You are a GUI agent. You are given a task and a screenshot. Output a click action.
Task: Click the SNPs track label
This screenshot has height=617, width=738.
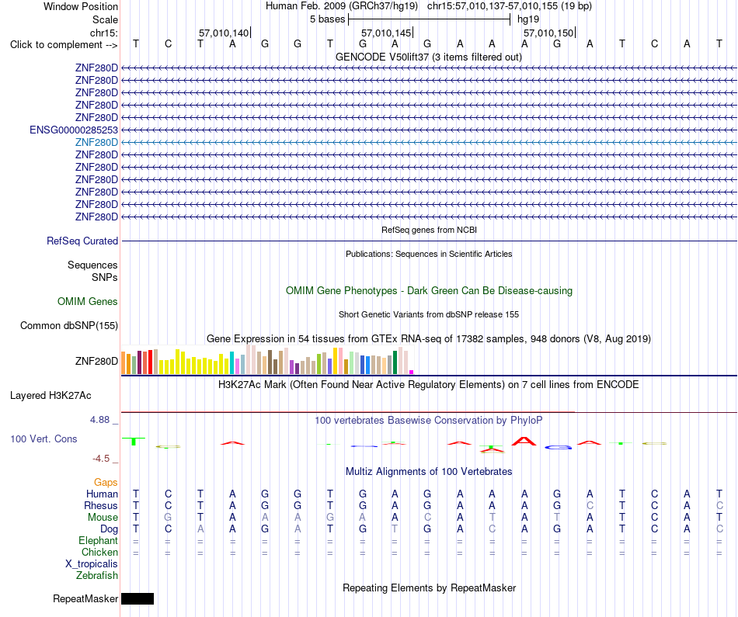pyautogui.click(x=105, y=278)
